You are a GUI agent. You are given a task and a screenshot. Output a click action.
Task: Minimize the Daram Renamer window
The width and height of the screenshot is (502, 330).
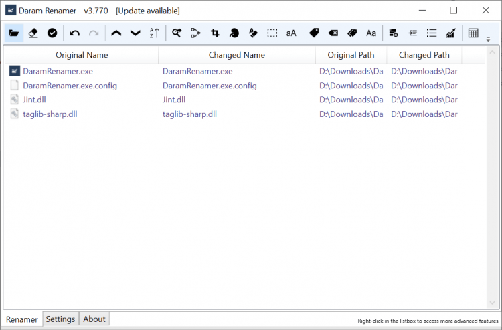422,10
